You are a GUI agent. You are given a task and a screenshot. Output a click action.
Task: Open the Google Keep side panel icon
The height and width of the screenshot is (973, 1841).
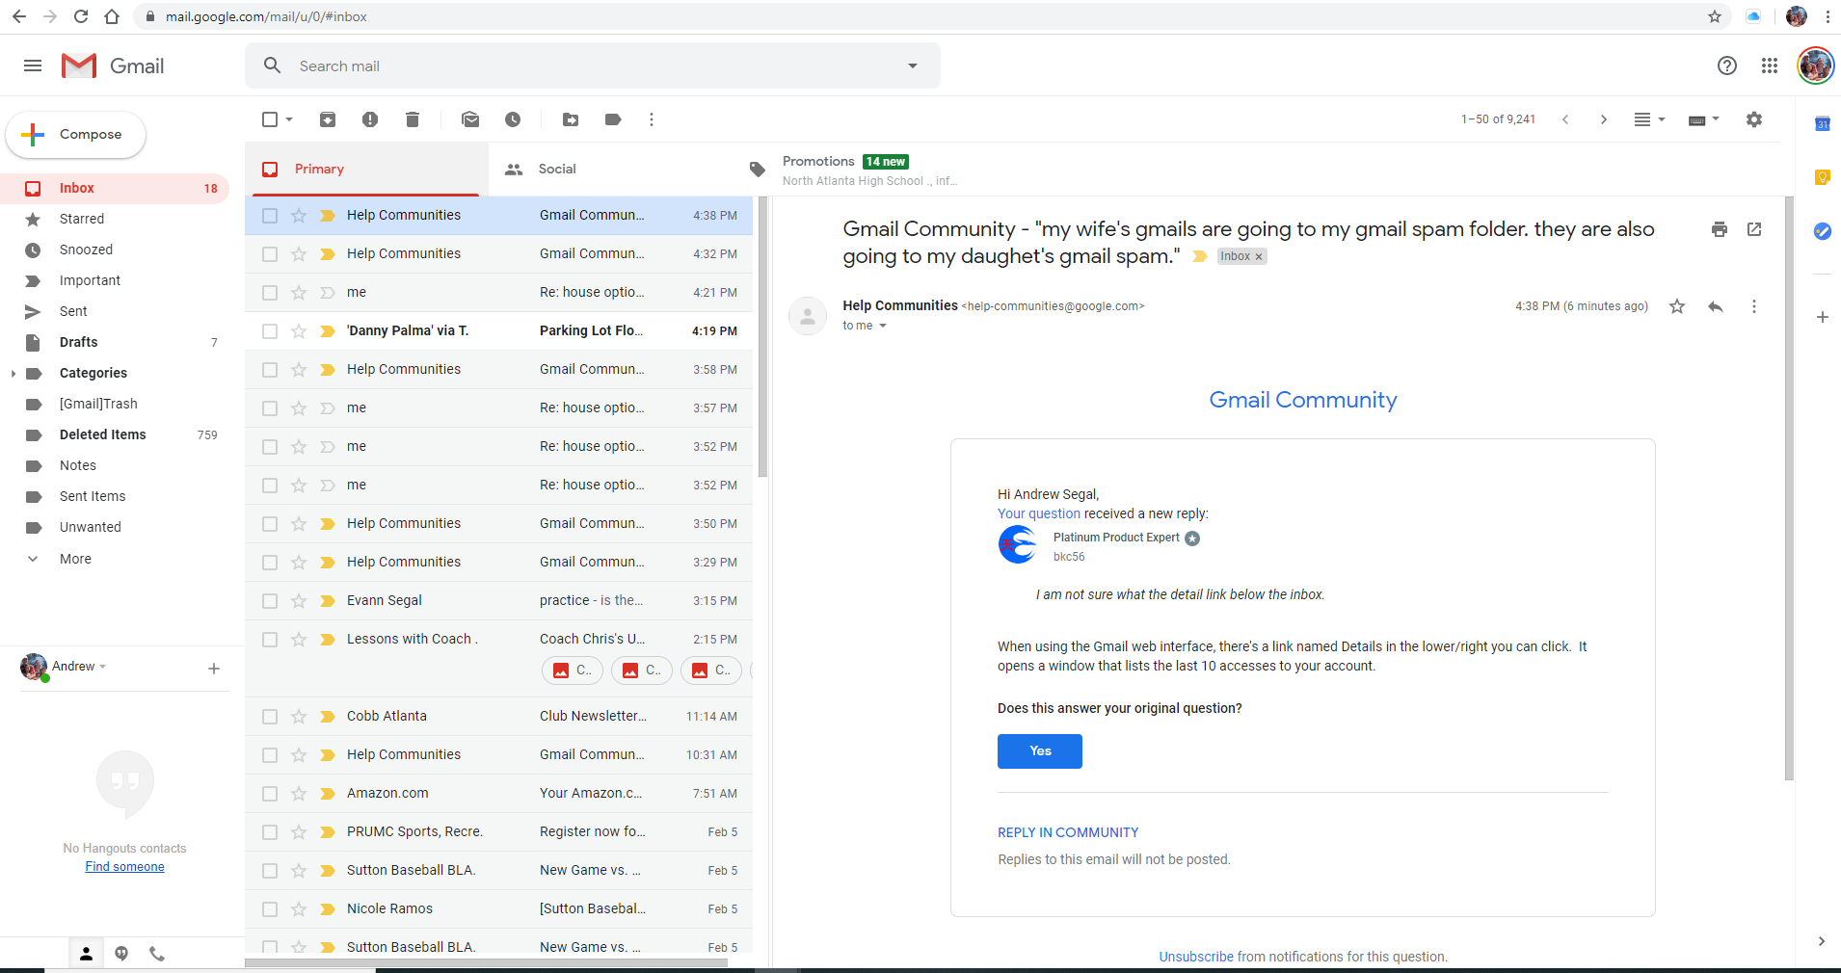tap(1823, 177)
